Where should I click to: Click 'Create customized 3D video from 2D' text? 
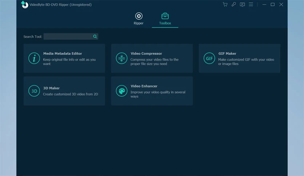click(71, 94)
